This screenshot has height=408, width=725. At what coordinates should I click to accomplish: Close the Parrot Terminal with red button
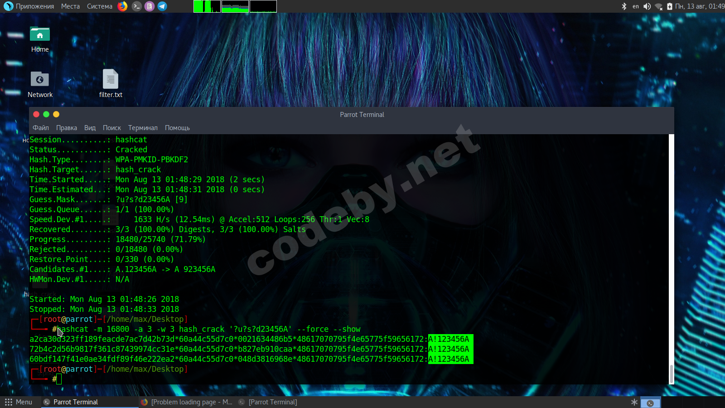(x=36, y=114)
